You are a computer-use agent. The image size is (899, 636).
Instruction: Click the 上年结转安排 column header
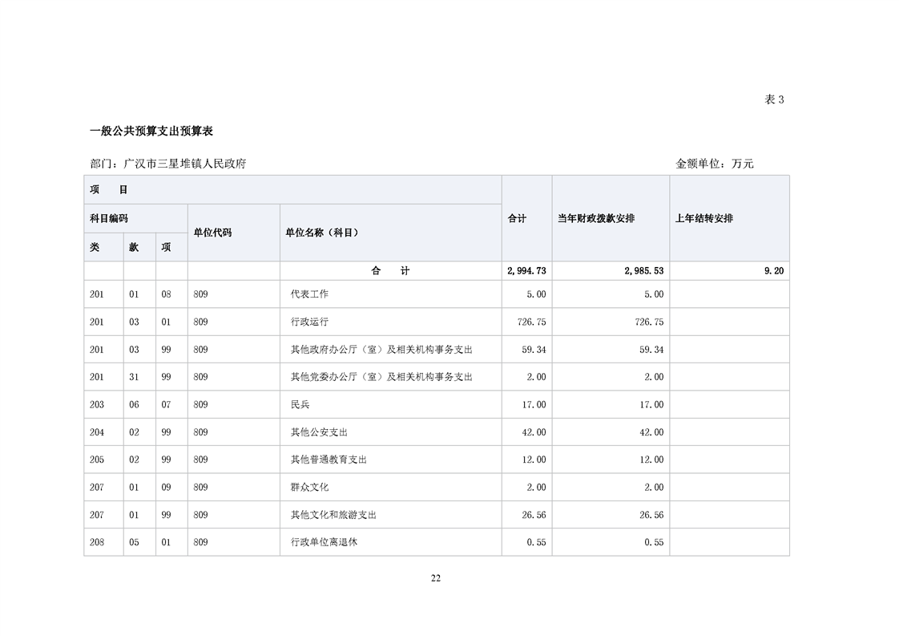click(729, 219)
